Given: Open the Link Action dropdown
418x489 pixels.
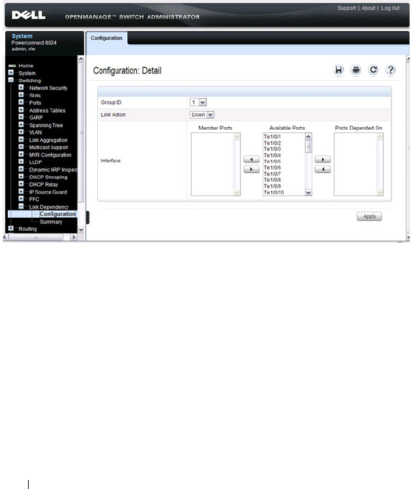Looking at the screenshot, I should click(202, 115).
